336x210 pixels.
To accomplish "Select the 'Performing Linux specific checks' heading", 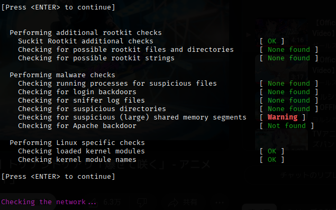I will coord(77,143).
